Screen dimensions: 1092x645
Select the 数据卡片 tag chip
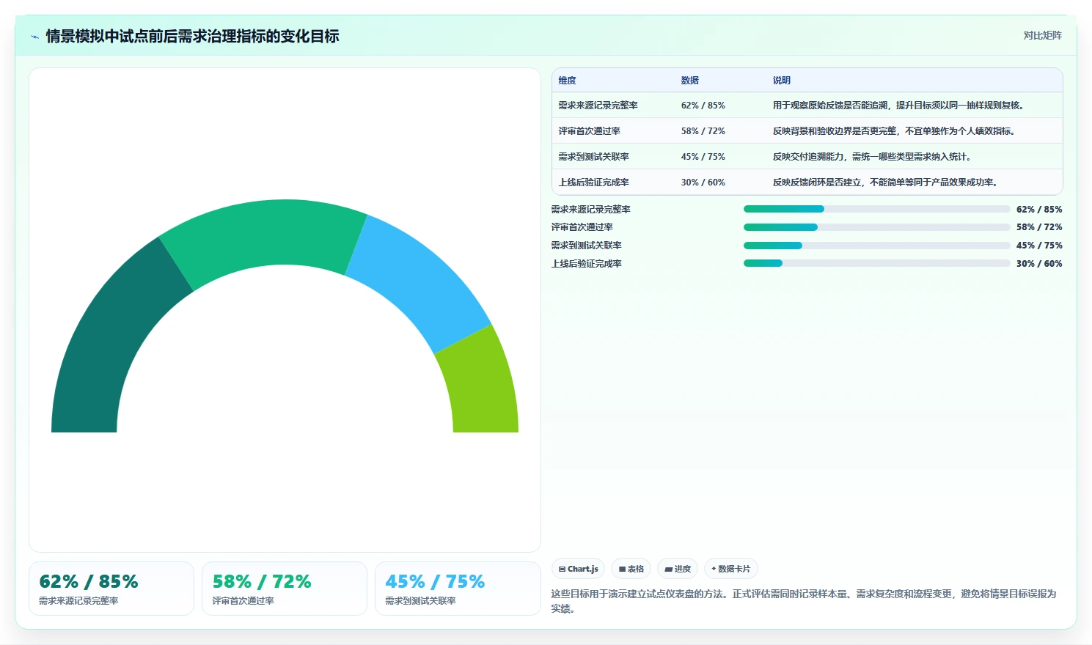coord(731,569)
